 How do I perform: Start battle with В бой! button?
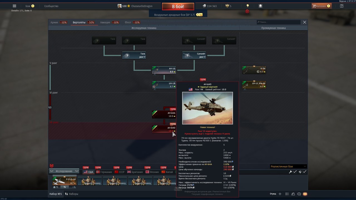pyautogui.click(x=178, y=6)
